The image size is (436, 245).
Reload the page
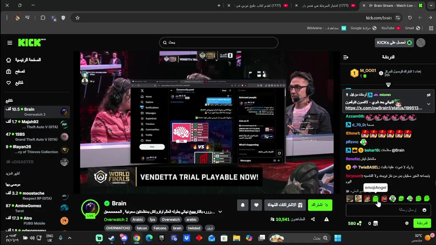click(x=410, y=18)
